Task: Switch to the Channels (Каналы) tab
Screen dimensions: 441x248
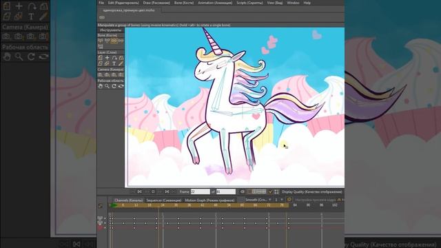Action: coord(129,200)
